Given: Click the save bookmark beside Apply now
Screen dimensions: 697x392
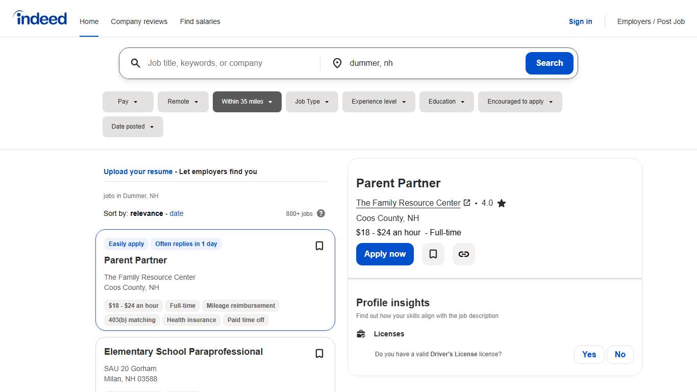Looking at the screenshot, I should [433, 254].
